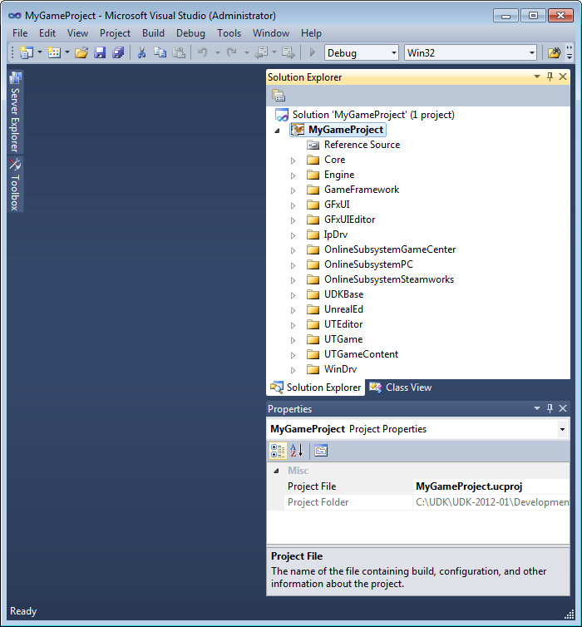Select the UTGameContent folder
The width and height of the screenshot is (582, 627).
point(361,354)
